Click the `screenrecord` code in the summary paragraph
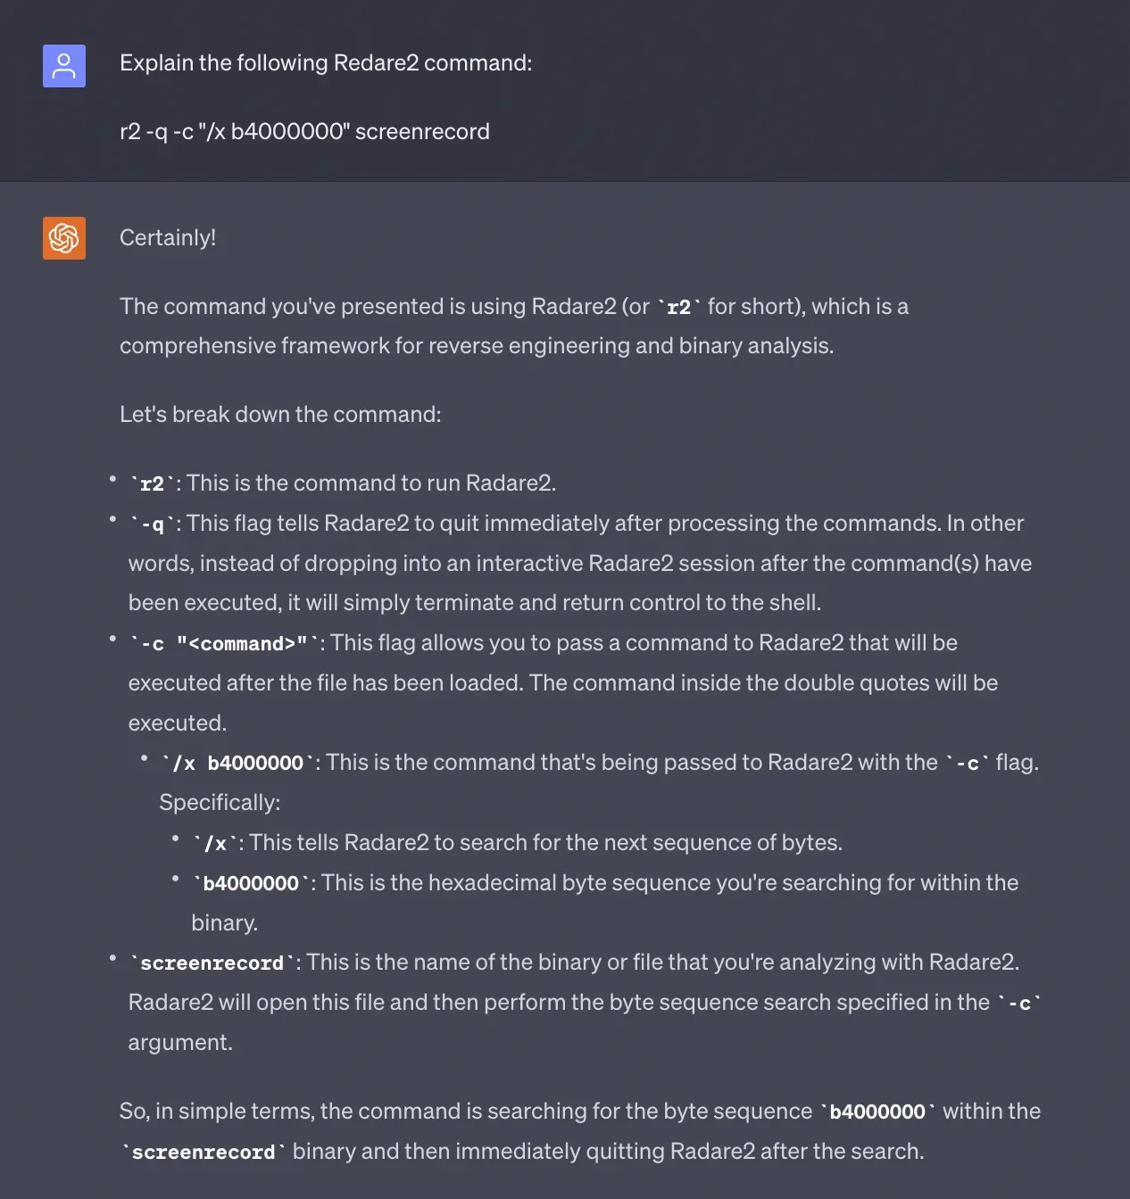1130x1199 pixels. (204, 1153)
